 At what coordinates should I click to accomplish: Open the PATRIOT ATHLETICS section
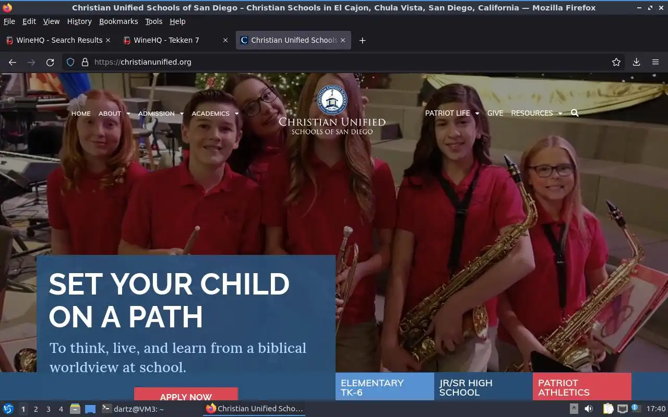582,387
